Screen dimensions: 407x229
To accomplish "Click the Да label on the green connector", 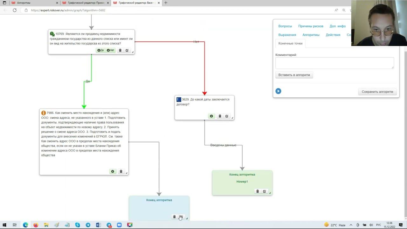I will click(88, 81).
